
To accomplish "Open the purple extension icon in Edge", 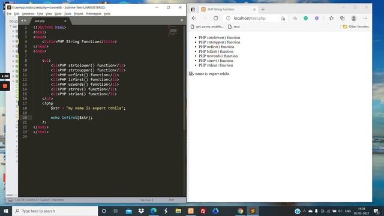I will click(x=317, y=18).
